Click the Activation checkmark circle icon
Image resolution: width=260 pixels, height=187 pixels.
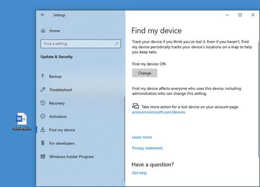(43, 116)
